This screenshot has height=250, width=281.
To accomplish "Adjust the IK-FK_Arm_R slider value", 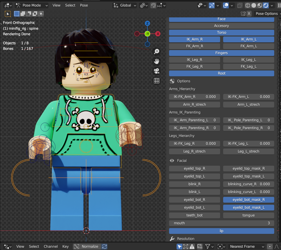I will tap(194, 97).
